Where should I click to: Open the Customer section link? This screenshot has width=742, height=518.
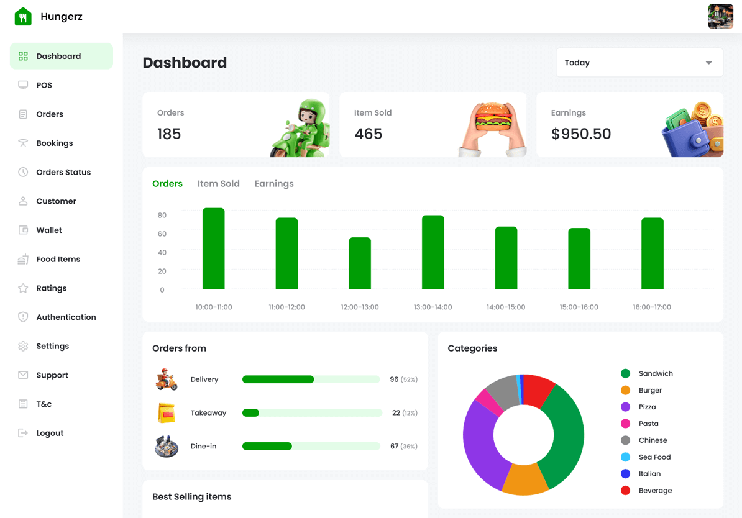tap(56, 201)
